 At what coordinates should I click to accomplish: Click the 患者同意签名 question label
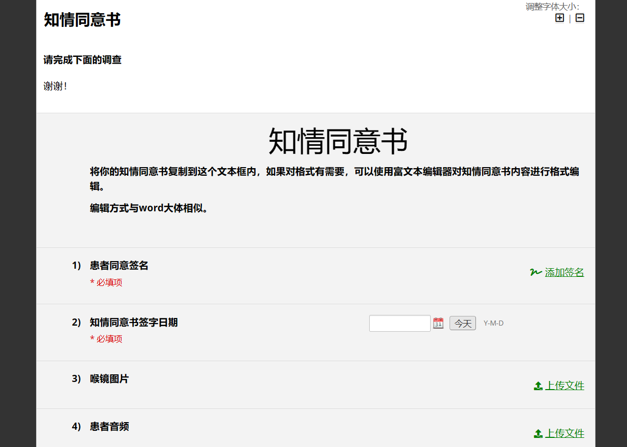point(118,265)
